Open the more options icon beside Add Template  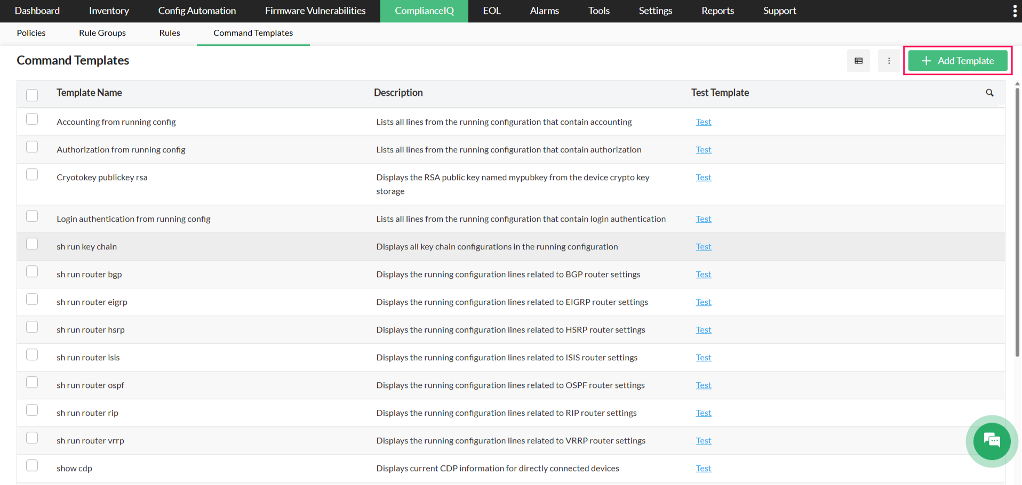[x=889, y=61]
